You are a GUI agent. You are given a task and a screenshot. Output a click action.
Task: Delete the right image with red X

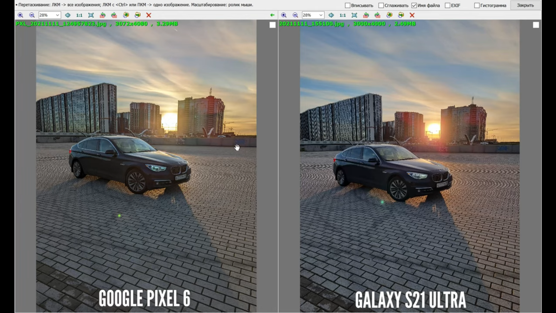(412, 15)
